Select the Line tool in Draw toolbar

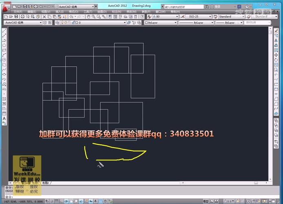pos(4,31)
